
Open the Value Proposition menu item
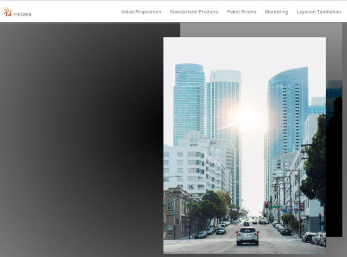pyautogui.click(x=141, y=12)
